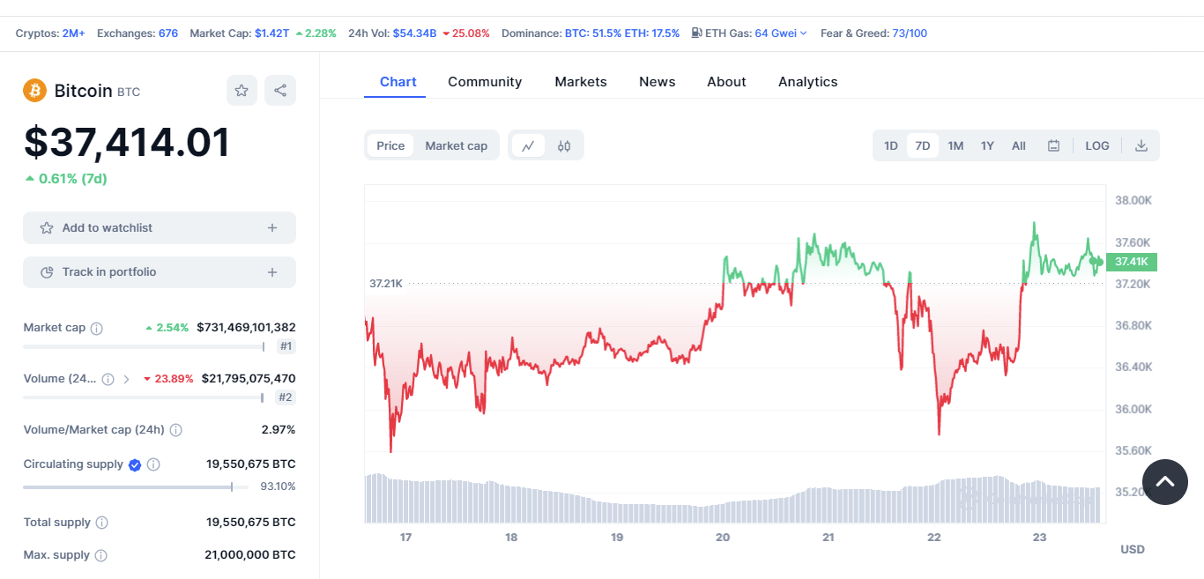
Task: Select the 1Y time range
Action: click(987, 145)
